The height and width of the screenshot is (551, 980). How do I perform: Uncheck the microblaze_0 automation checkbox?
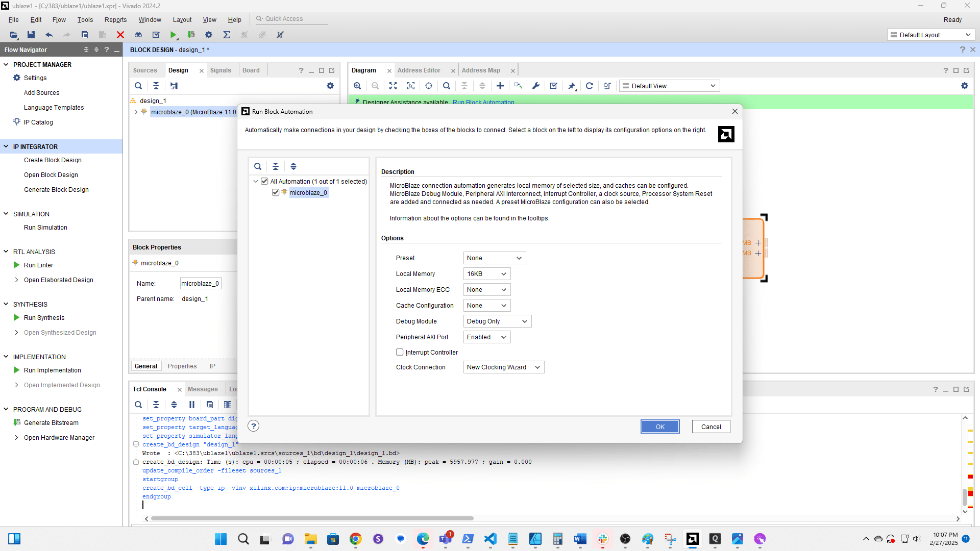276,192
